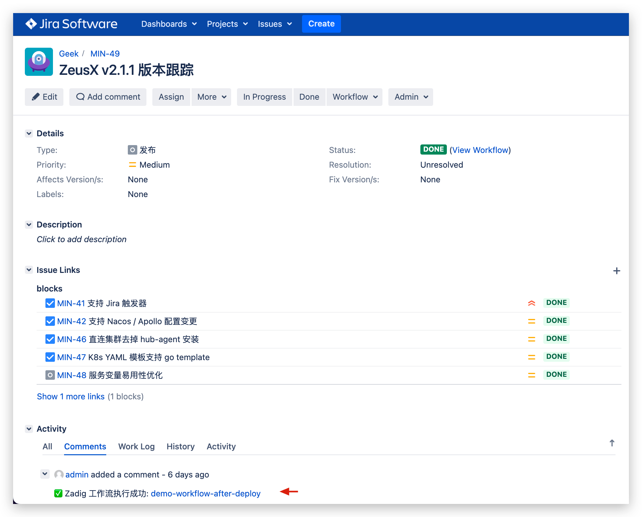Click the Medium priority icon
Screen dimensions: 642x517
[x=132, y=165]
